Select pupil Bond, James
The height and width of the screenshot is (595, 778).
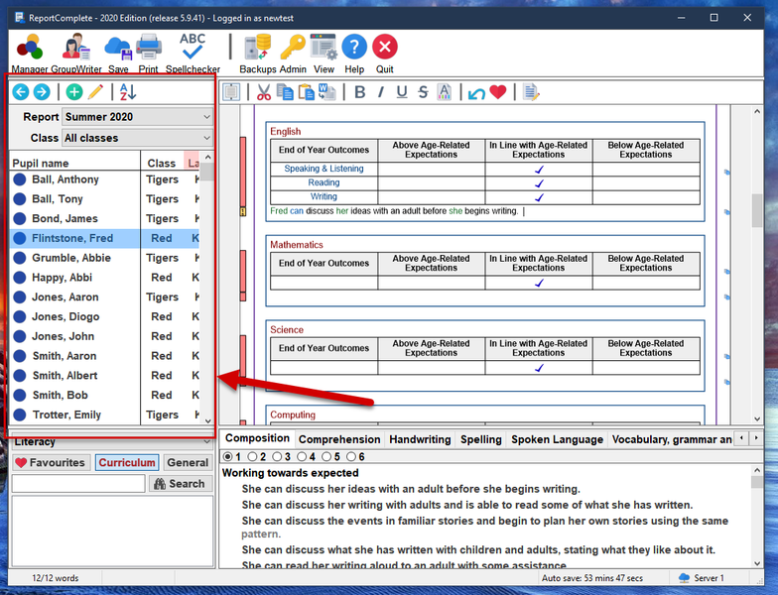(105, 218)
